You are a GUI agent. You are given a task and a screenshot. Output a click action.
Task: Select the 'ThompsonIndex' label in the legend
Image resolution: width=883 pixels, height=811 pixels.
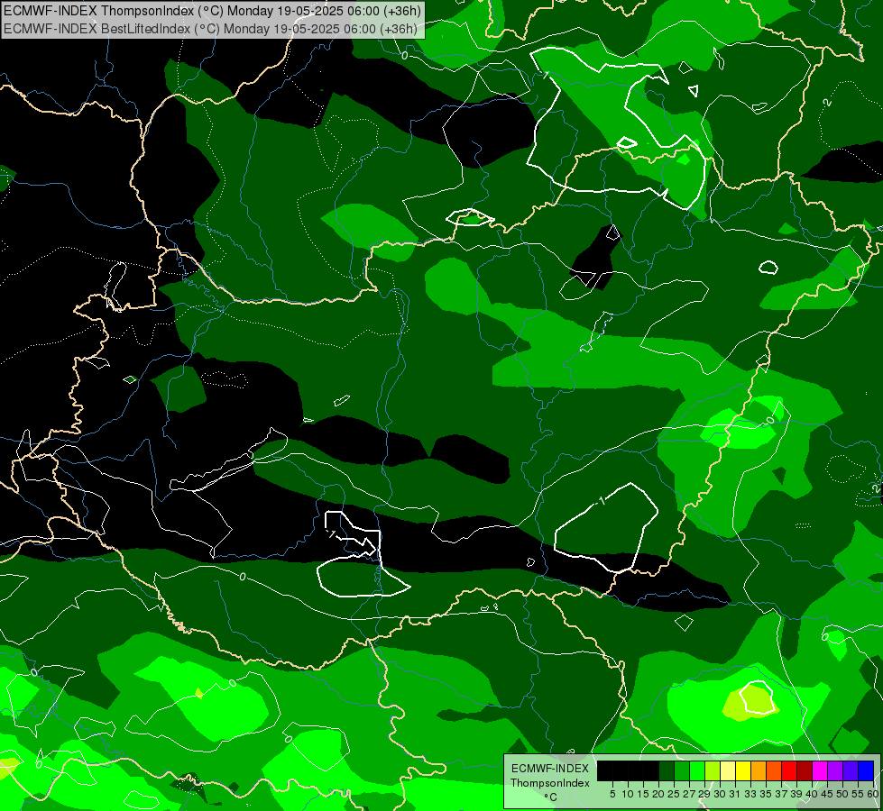point(550,783)
